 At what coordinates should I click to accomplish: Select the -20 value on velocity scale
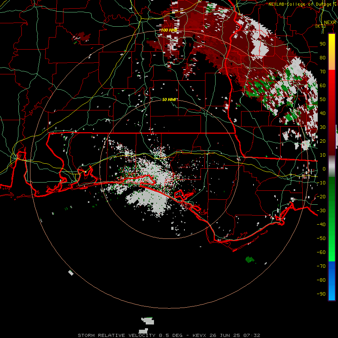pos(321,196)
